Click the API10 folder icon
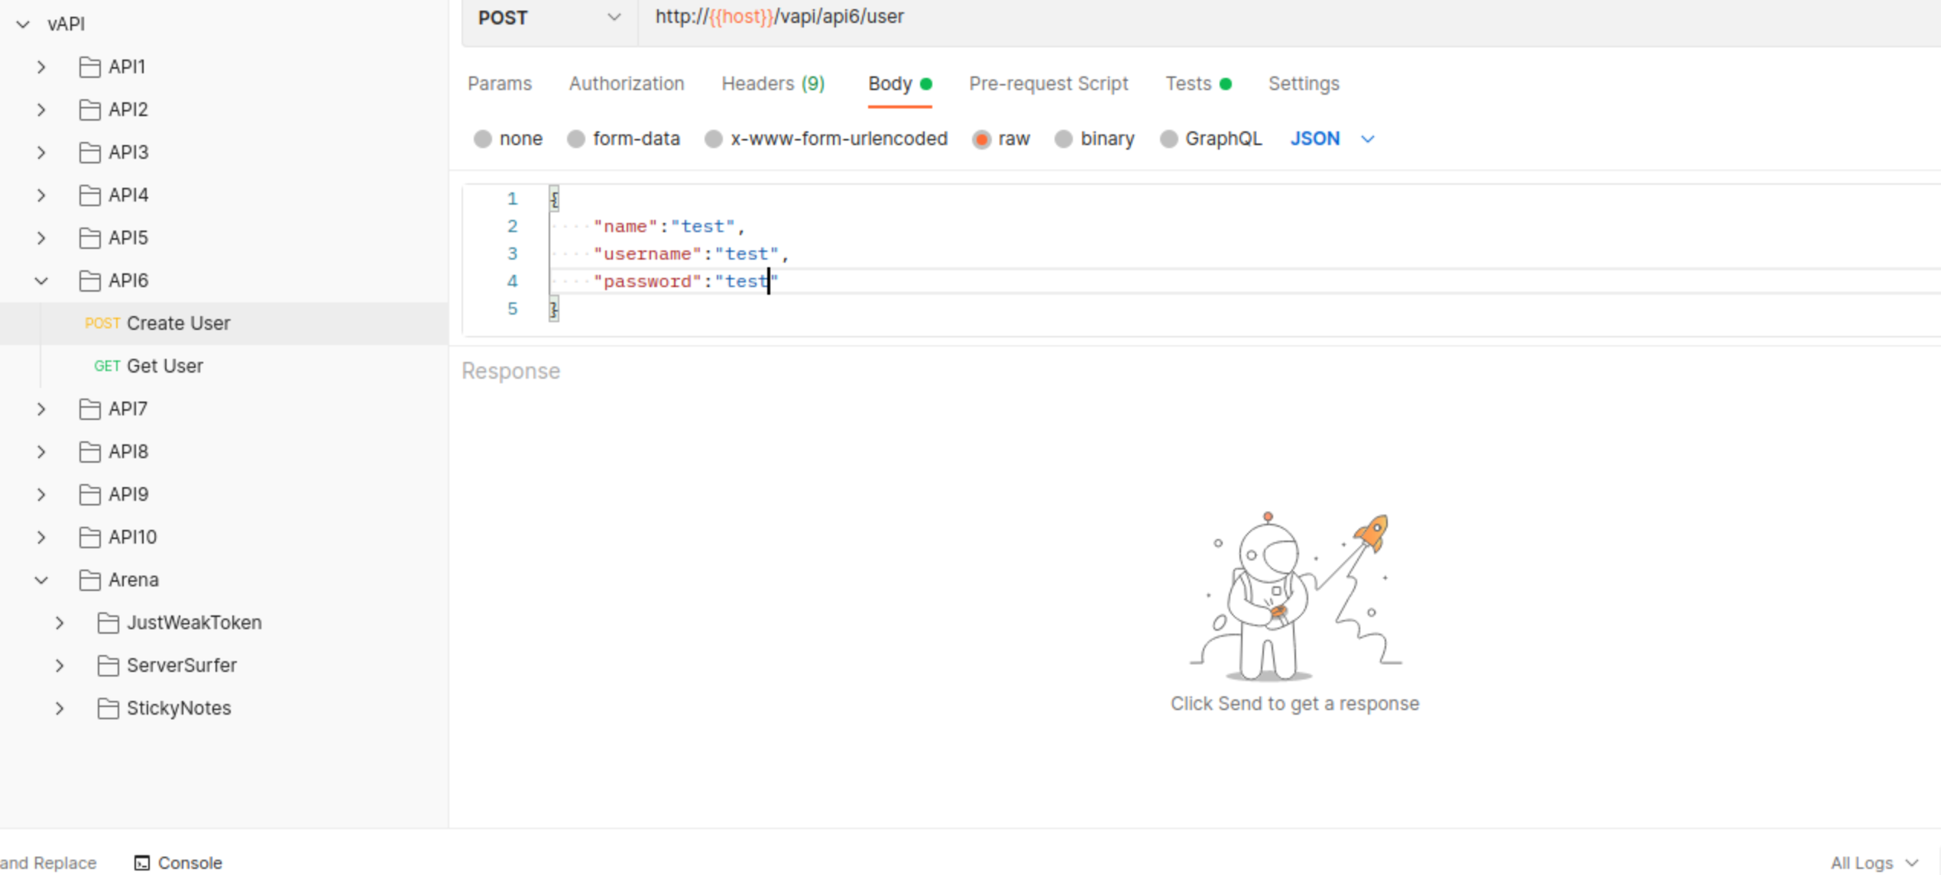1941x875 pixels. click(x=89, y=538)
